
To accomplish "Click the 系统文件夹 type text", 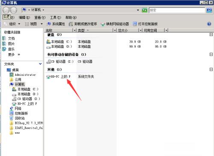I will pyautogui.click(x=86, y=77).
